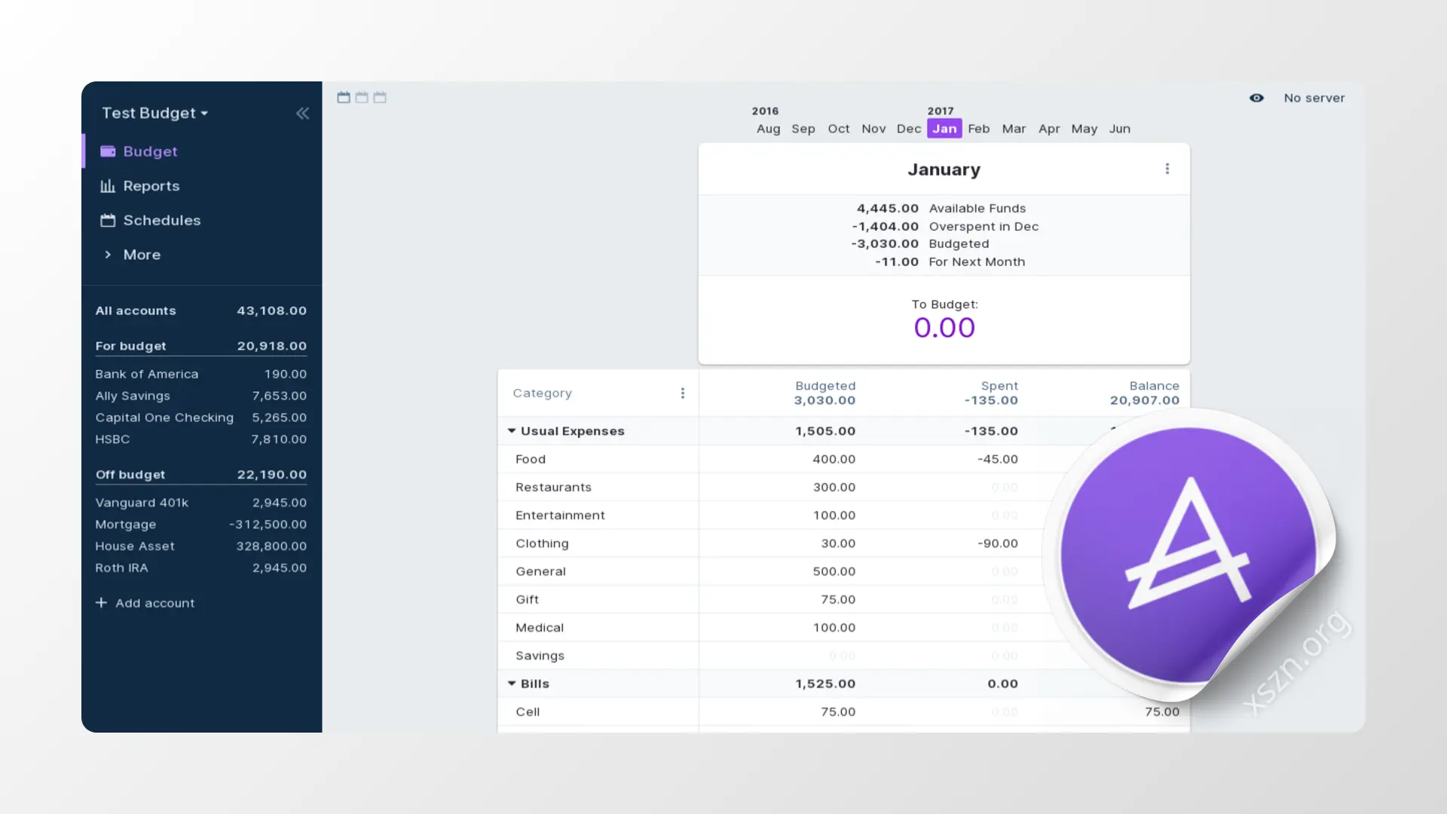This screenshot has width=1447, height=814.
Task: Open Ally Savings account
Action: coord(201,396)
